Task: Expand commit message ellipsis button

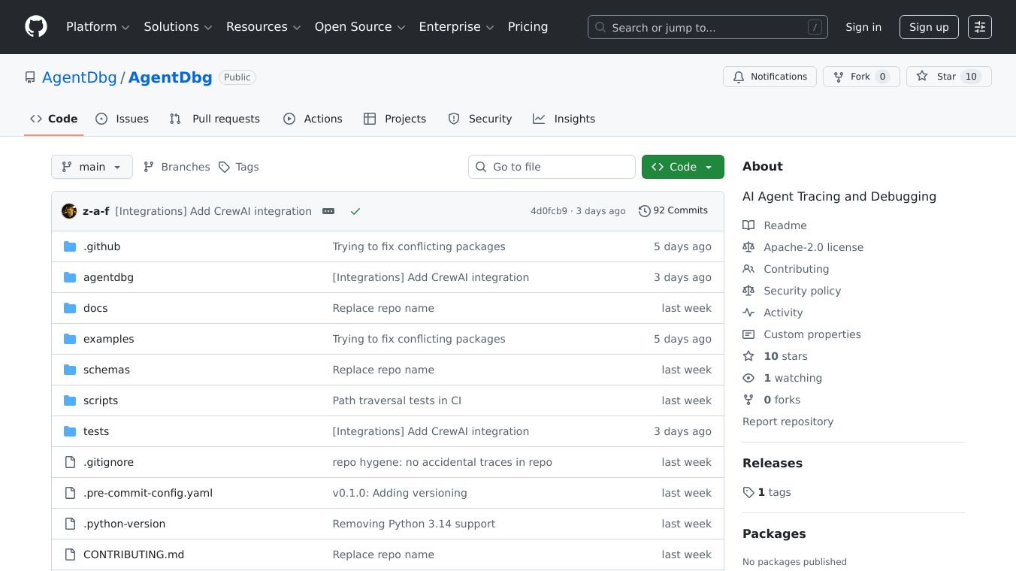Action: 328,211
